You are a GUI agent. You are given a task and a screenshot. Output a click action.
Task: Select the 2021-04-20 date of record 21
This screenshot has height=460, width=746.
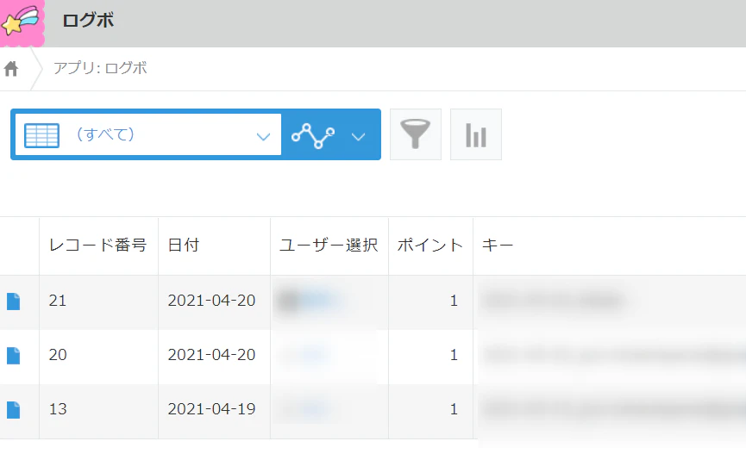(x=211, y=301)
